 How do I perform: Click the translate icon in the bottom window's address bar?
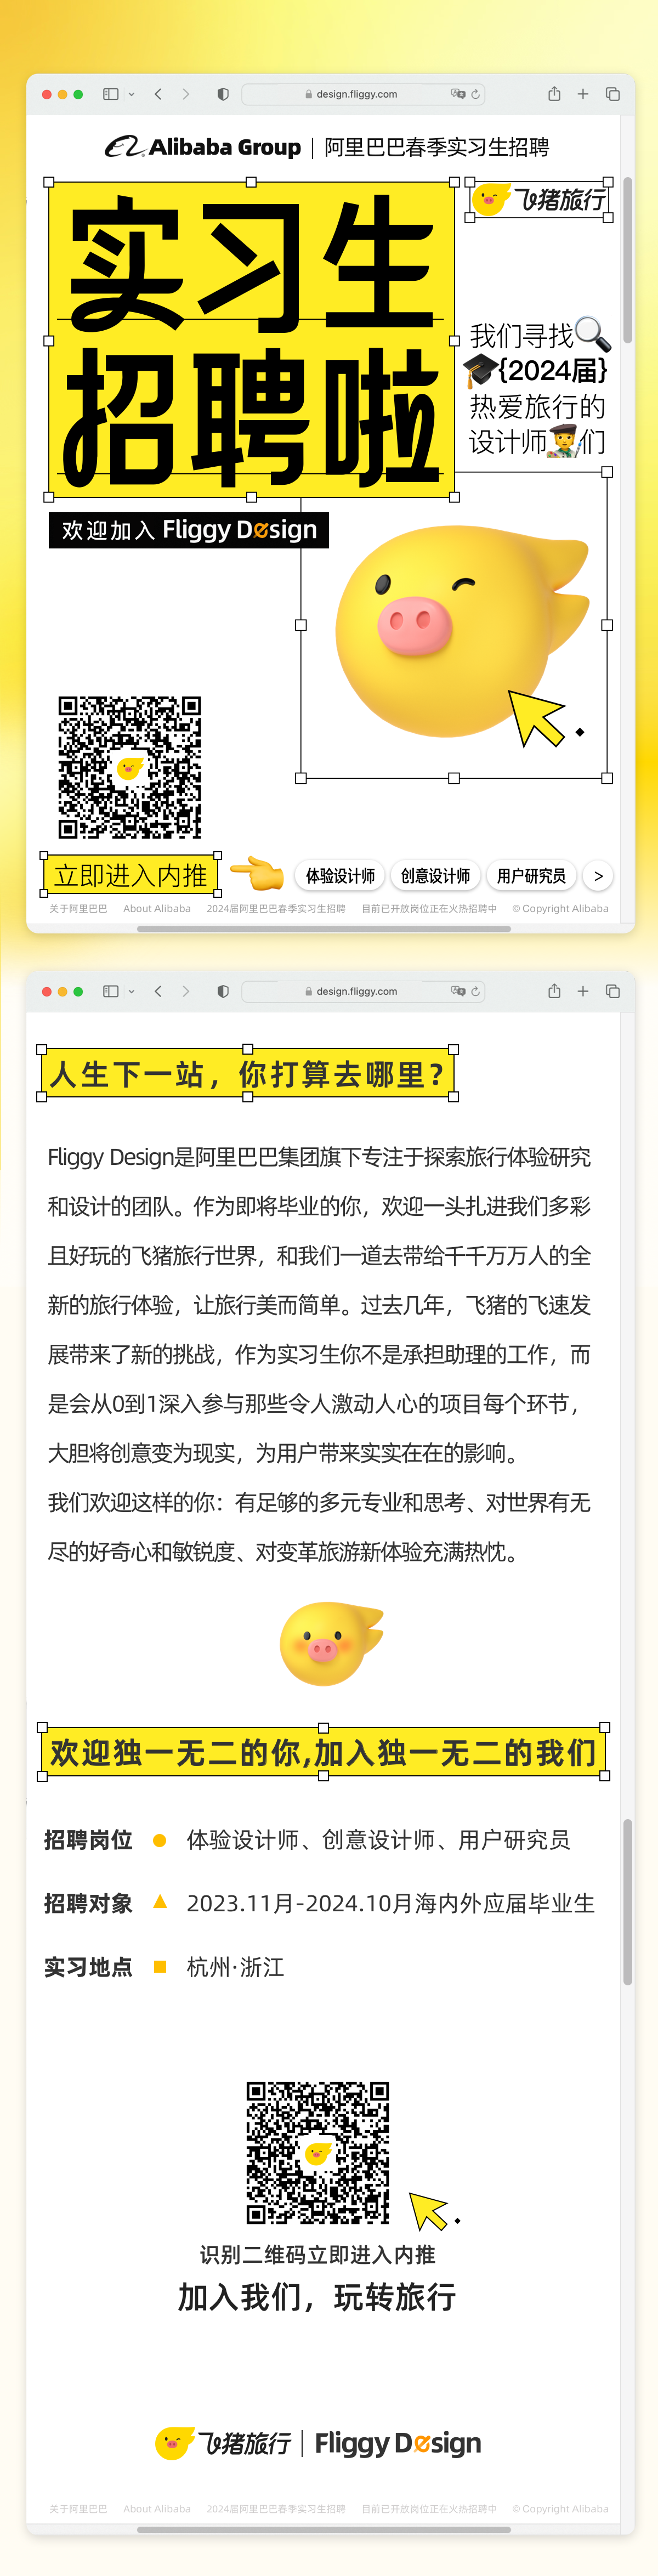click(458, 991)
